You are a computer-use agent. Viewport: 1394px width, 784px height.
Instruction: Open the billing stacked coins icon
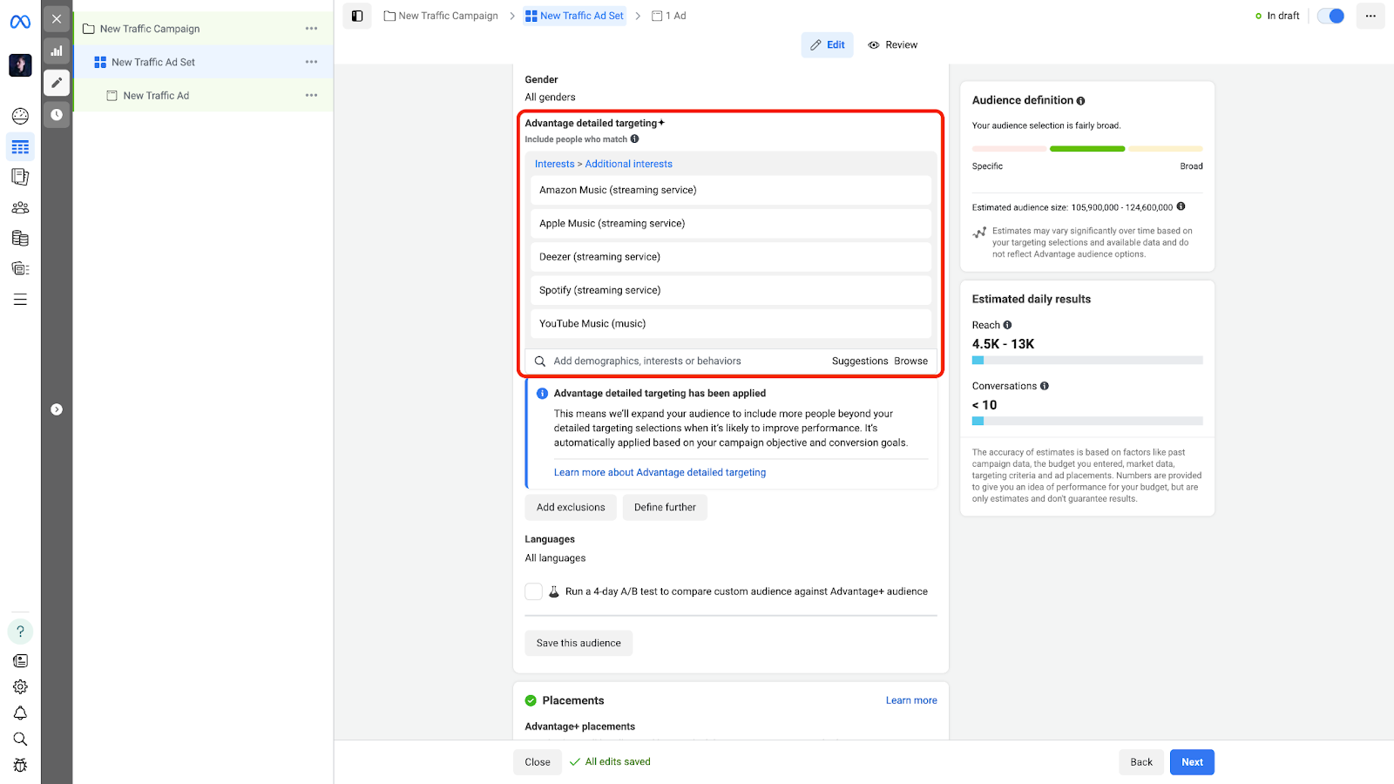click(20, 238)
